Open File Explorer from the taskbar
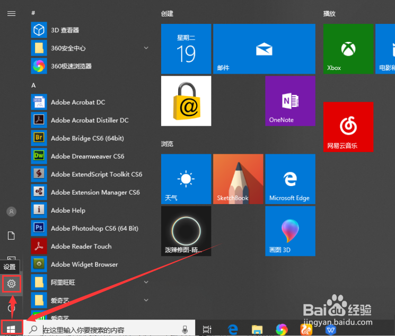This screenshot has width=395, height=336. [257, 329]
